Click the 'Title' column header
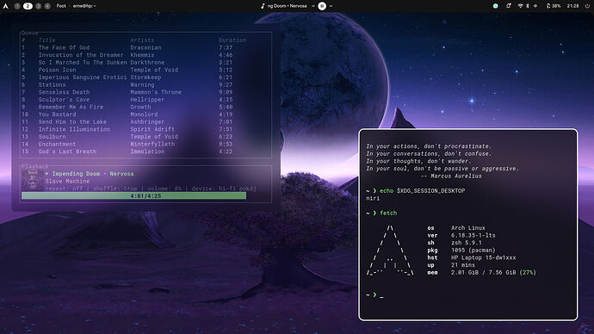594x334 pixels. [x=47, y=40]
